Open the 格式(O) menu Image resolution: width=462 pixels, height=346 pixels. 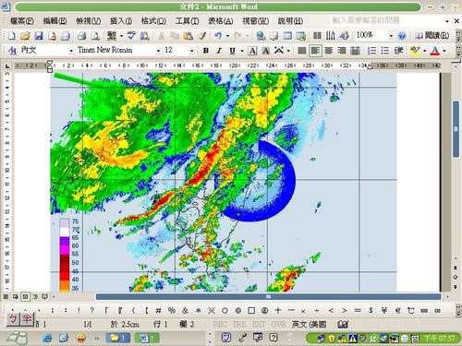click(x=153, y=21)
